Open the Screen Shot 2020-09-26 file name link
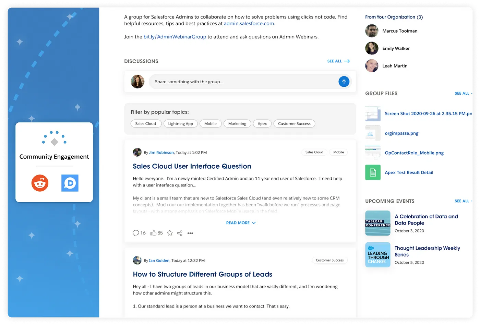 pyautogui.click(x=429, y=113)
